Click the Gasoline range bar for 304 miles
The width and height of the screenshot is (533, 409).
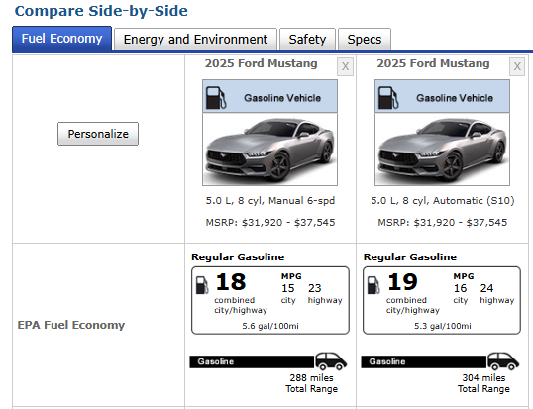point(424,361)
